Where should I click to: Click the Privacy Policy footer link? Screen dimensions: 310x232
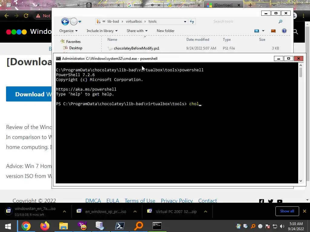coord(177,201)
